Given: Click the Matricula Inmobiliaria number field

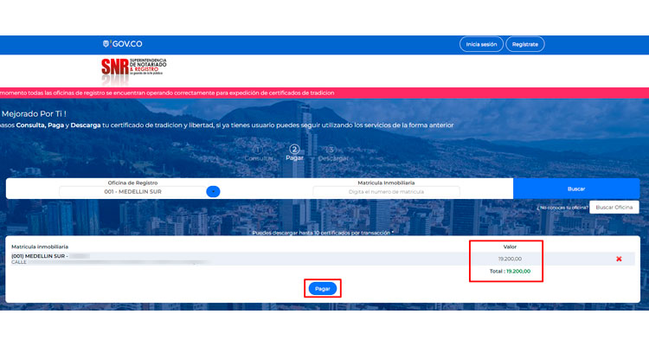Looking at the screenshot, I should pos(386,192).
